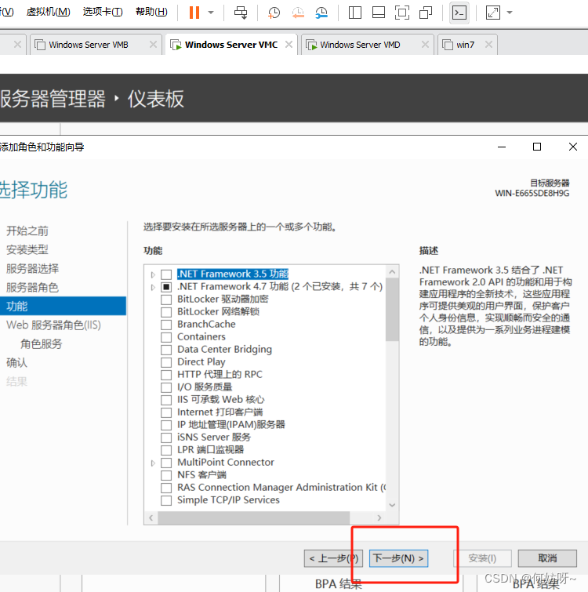Take a snapshot of the virtual machine
The image size is (588, 592).
(x=274, y=13)
